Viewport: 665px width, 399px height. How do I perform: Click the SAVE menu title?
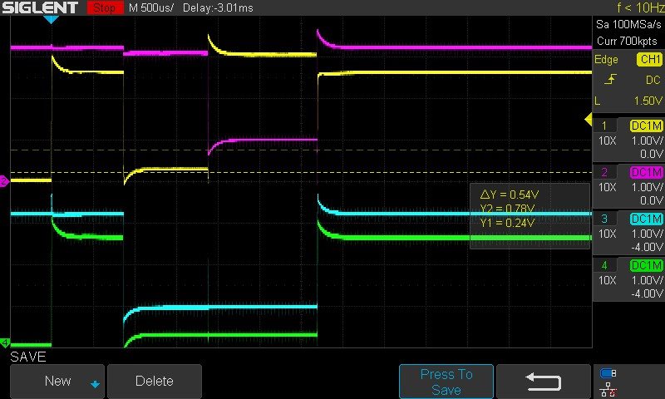coord(28,357)
